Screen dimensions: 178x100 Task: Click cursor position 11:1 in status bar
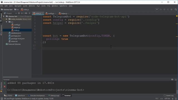pyautogui.click(x=157, y=99)
